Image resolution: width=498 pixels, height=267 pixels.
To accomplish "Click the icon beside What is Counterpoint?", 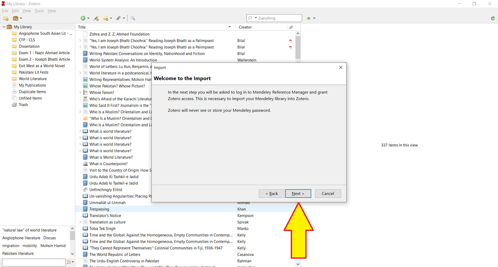I will pyautogui.click(x=85, y=164).
